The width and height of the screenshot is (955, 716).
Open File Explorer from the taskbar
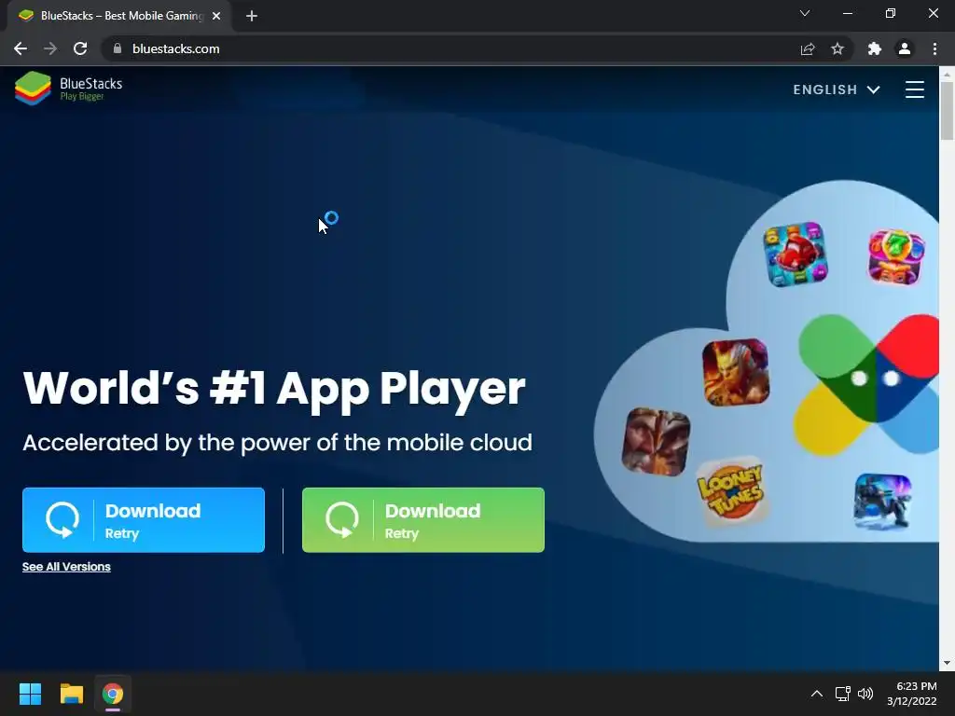click(x=71, y=694)
